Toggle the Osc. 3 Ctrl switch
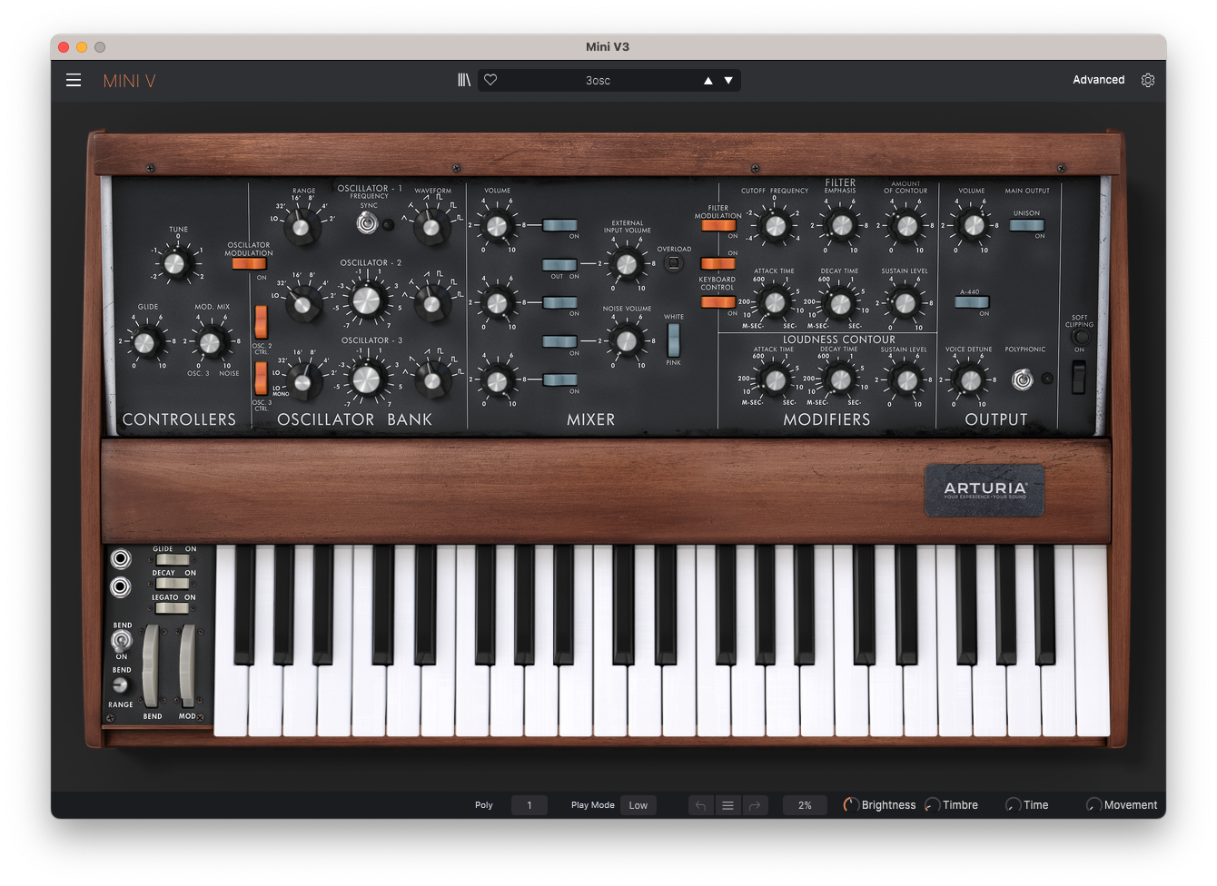Screen dimensions: 1217x886 tap(261, 379)
